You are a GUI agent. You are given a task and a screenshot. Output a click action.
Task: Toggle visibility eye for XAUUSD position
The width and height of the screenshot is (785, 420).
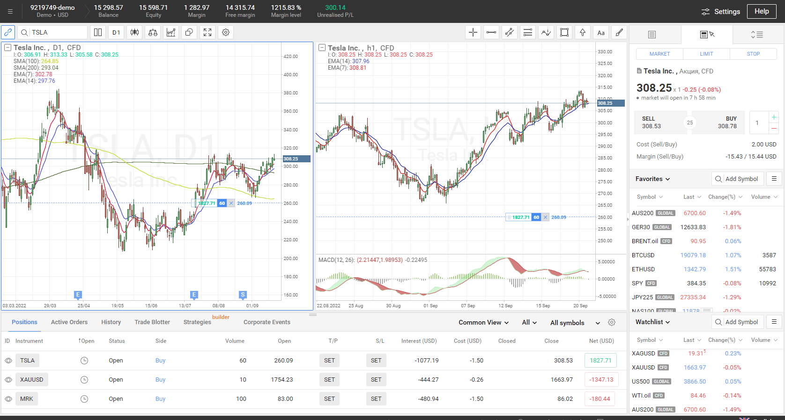click(x=8, y=380)
